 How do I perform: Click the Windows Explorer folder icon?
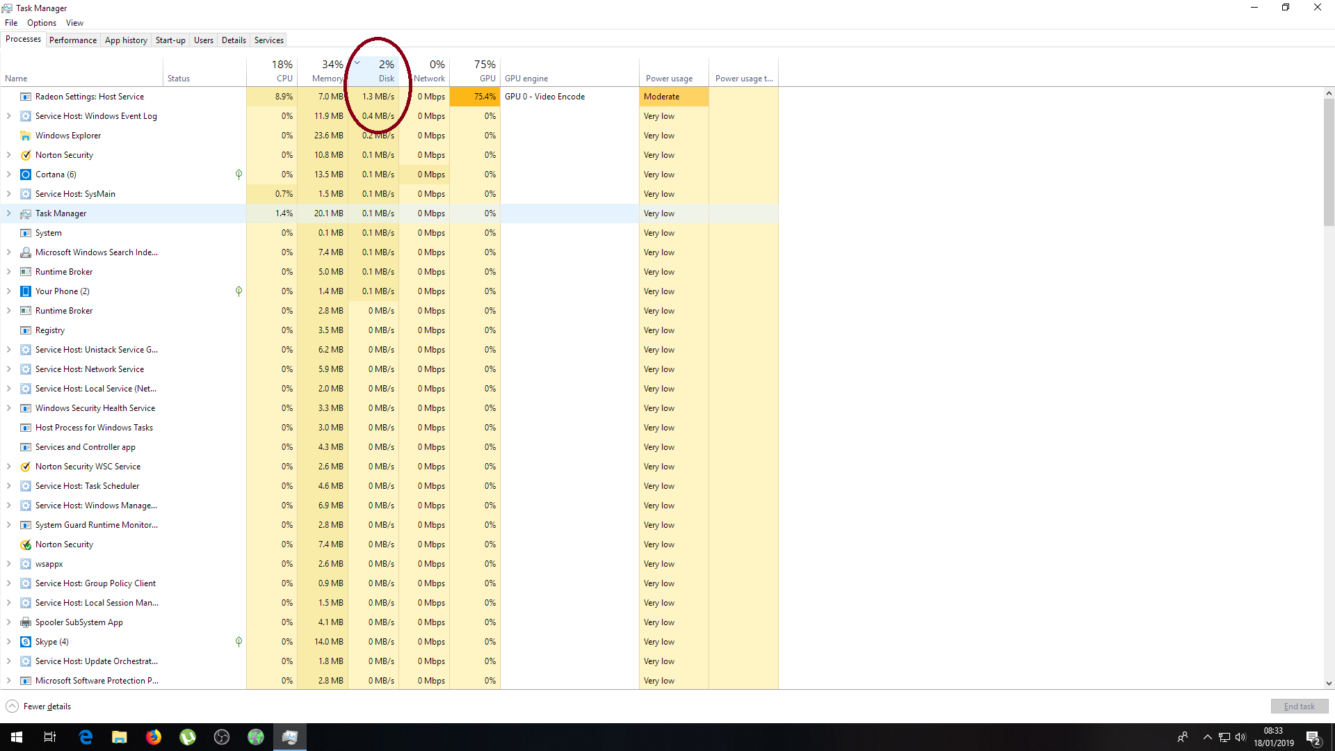(x=26, y=136)
